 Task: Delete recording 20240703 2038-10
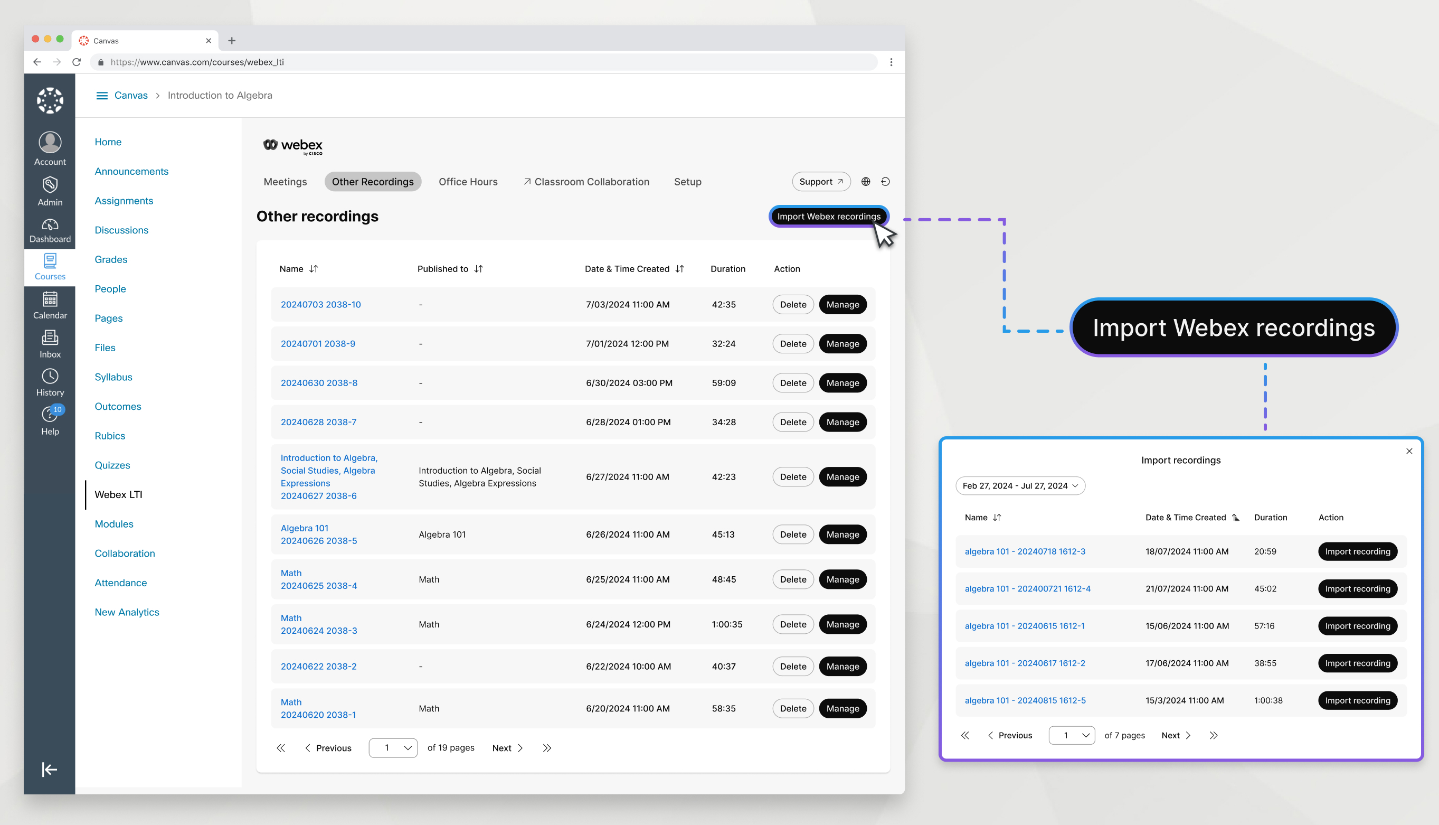tap(793, 304)
